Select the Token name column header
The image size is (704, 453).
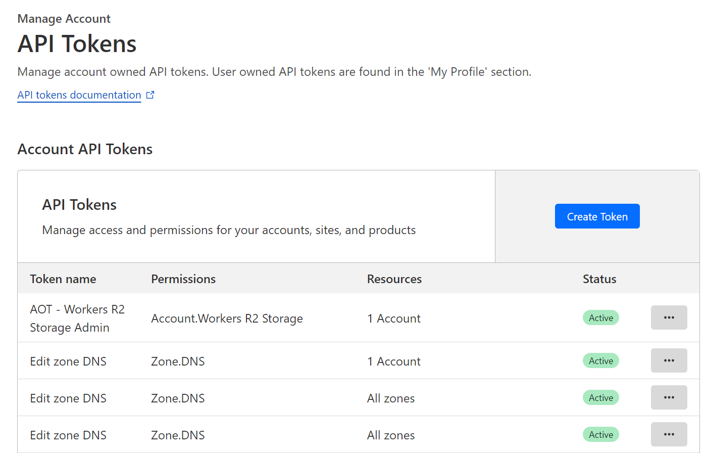tap(63, 279)
